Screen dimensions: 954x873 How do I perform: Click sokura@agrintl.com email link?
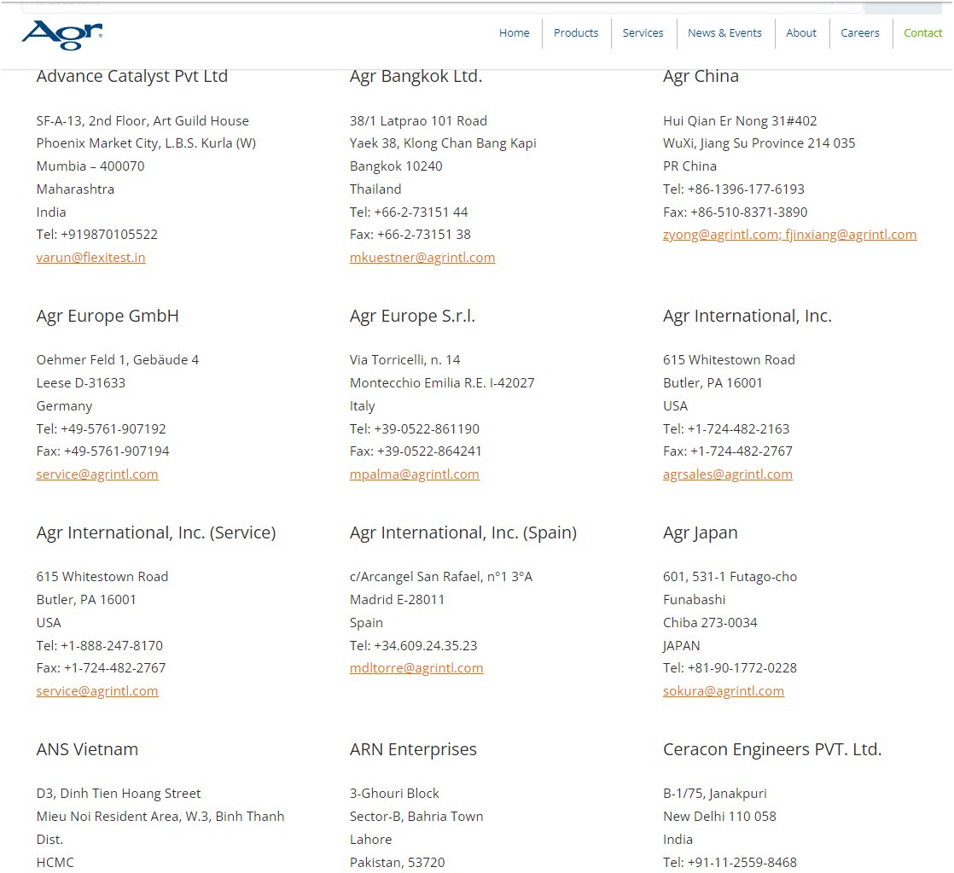(724, 691)
